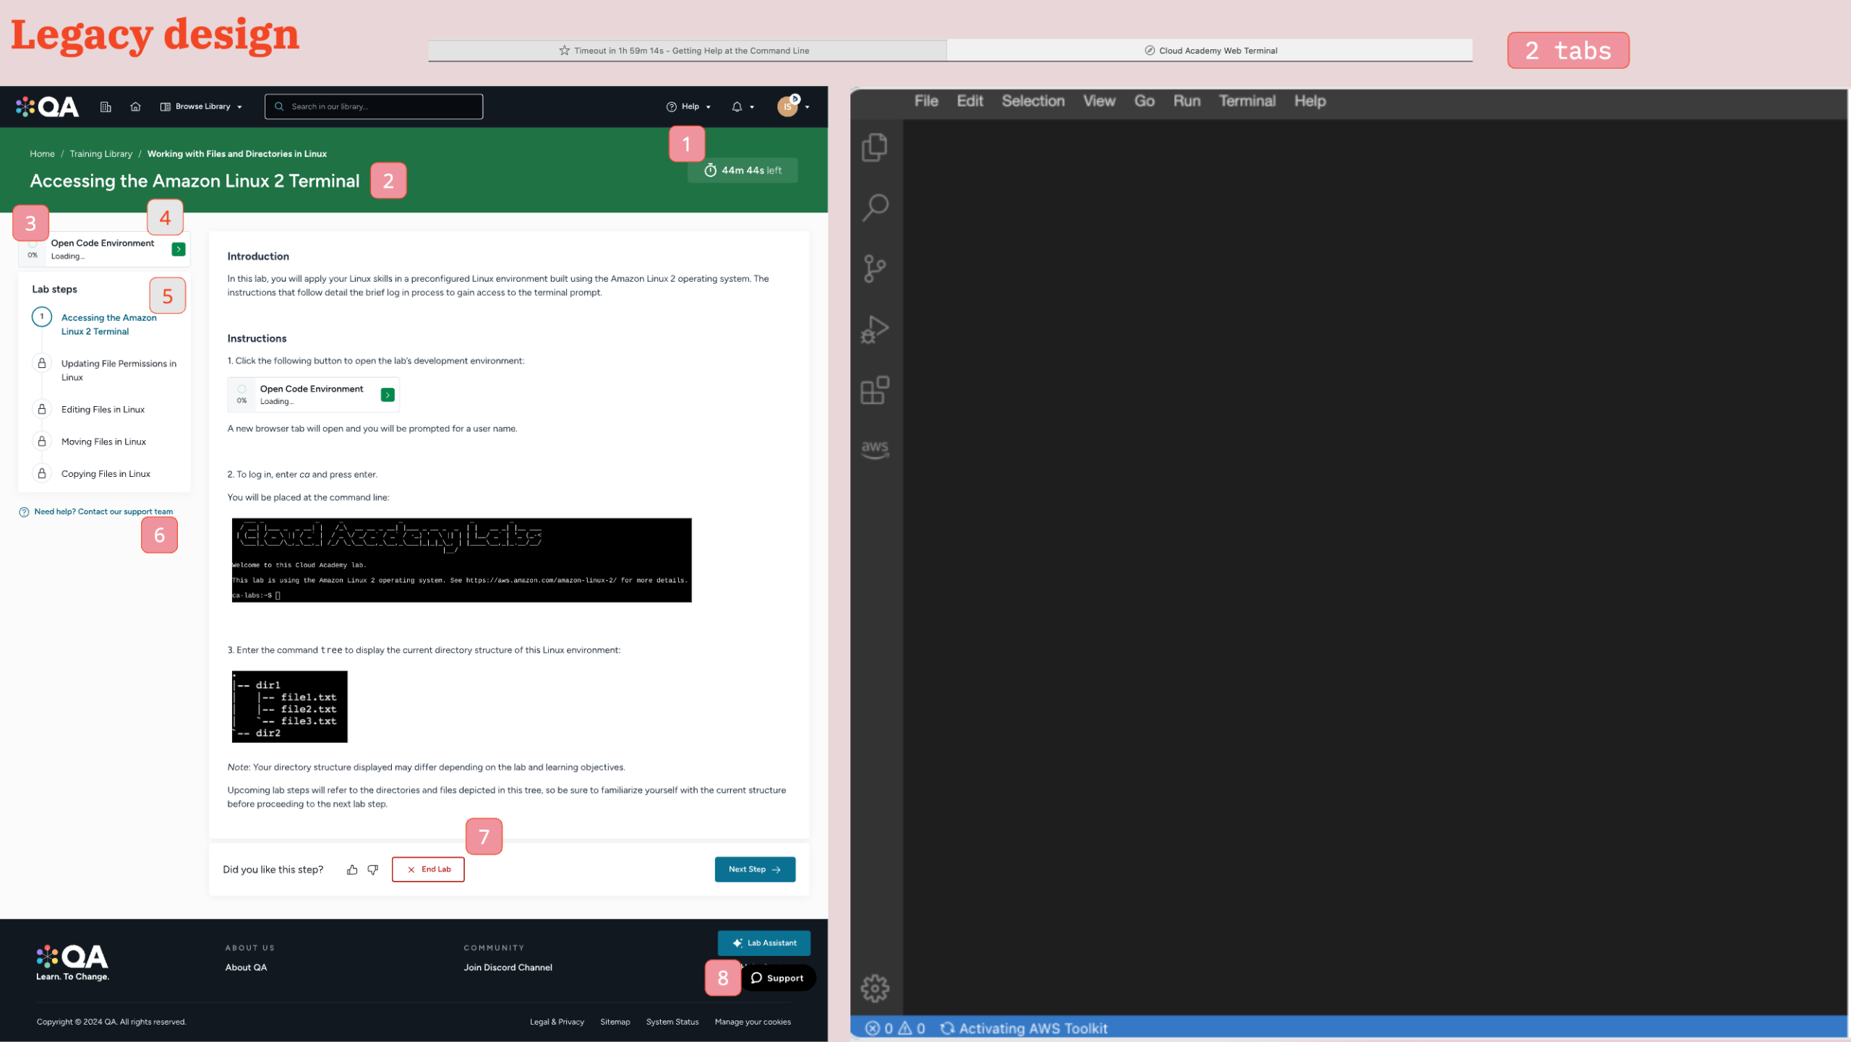Open the Help dropdown in navbar
This screenshot has width=1851, height=1042.
click(x=688, y=107)
